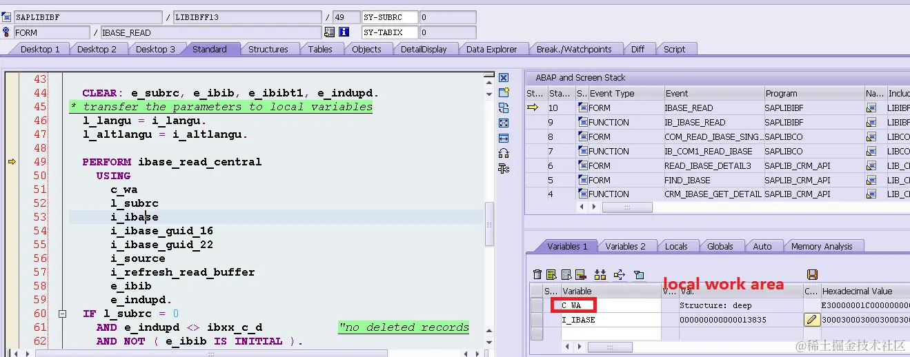Click the code line i_ibase_guid_16
The image size is (910, 357).
pos(161,231)
